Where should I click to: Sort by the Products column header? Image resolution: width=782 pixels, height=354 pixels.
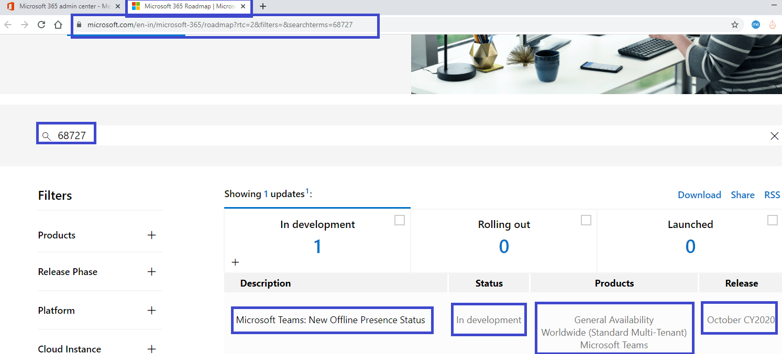tap(614, 283)
